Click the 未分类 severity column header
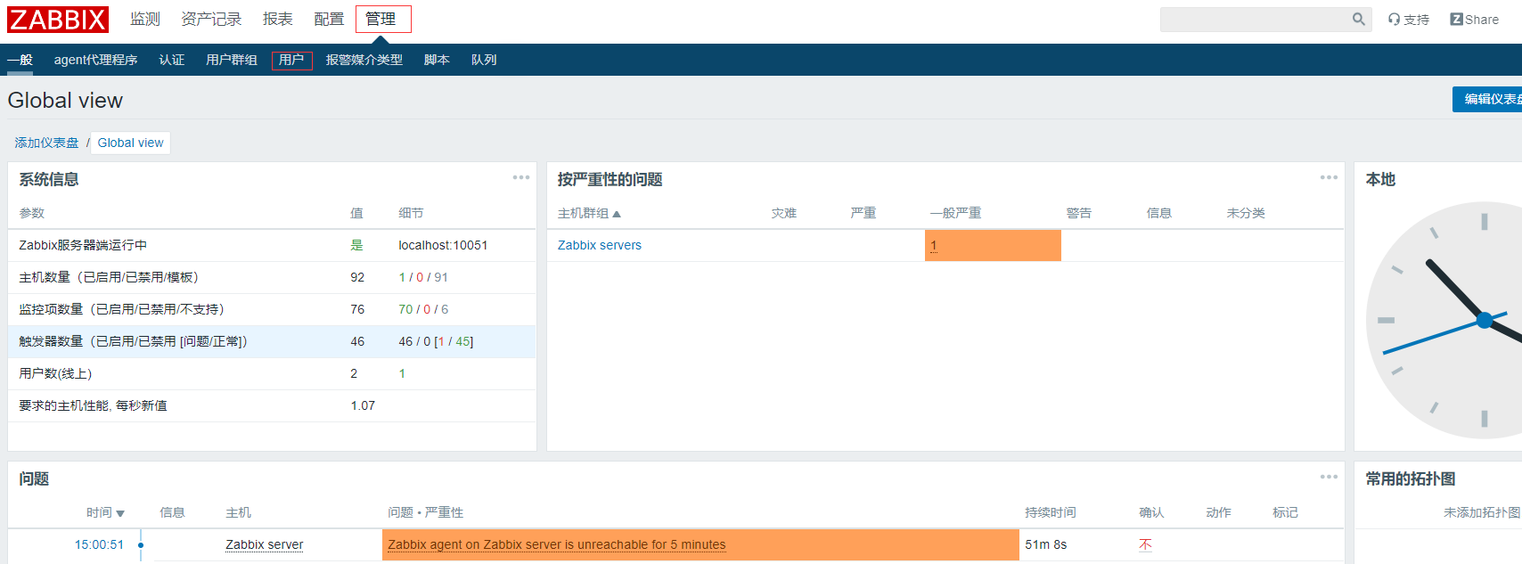The width and height of the screenshot is (1522, 564). pyautogui.click(x=1246, y=213)
